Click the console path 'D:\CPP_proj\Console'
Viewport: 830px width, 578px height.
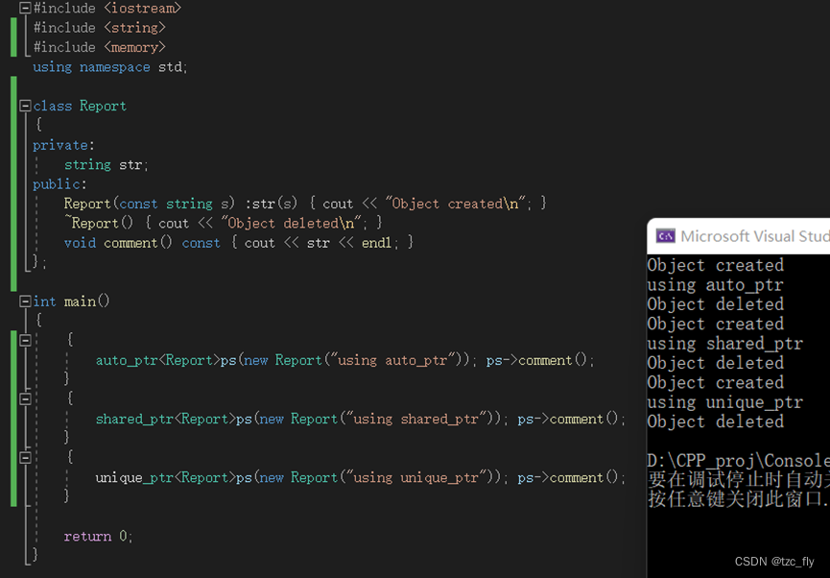coord(739,461)
